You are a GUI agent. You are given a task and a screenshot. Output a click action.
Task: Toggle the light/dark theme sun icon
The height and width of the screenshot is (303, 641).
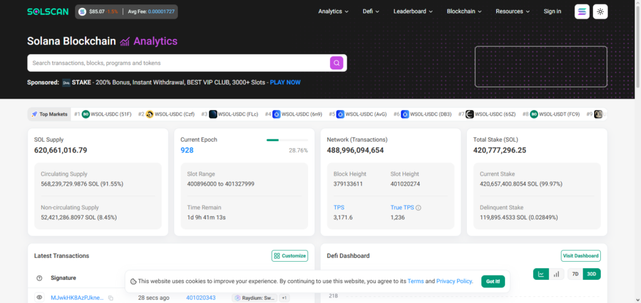pos(600,11)
